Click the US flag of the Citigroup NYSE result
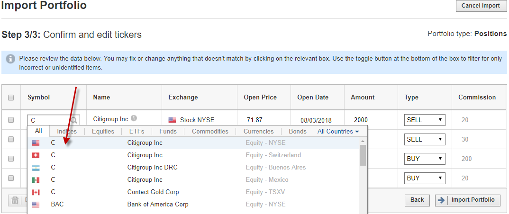The height and width of the screenshot is (214, 509). [x=36, y=143]
